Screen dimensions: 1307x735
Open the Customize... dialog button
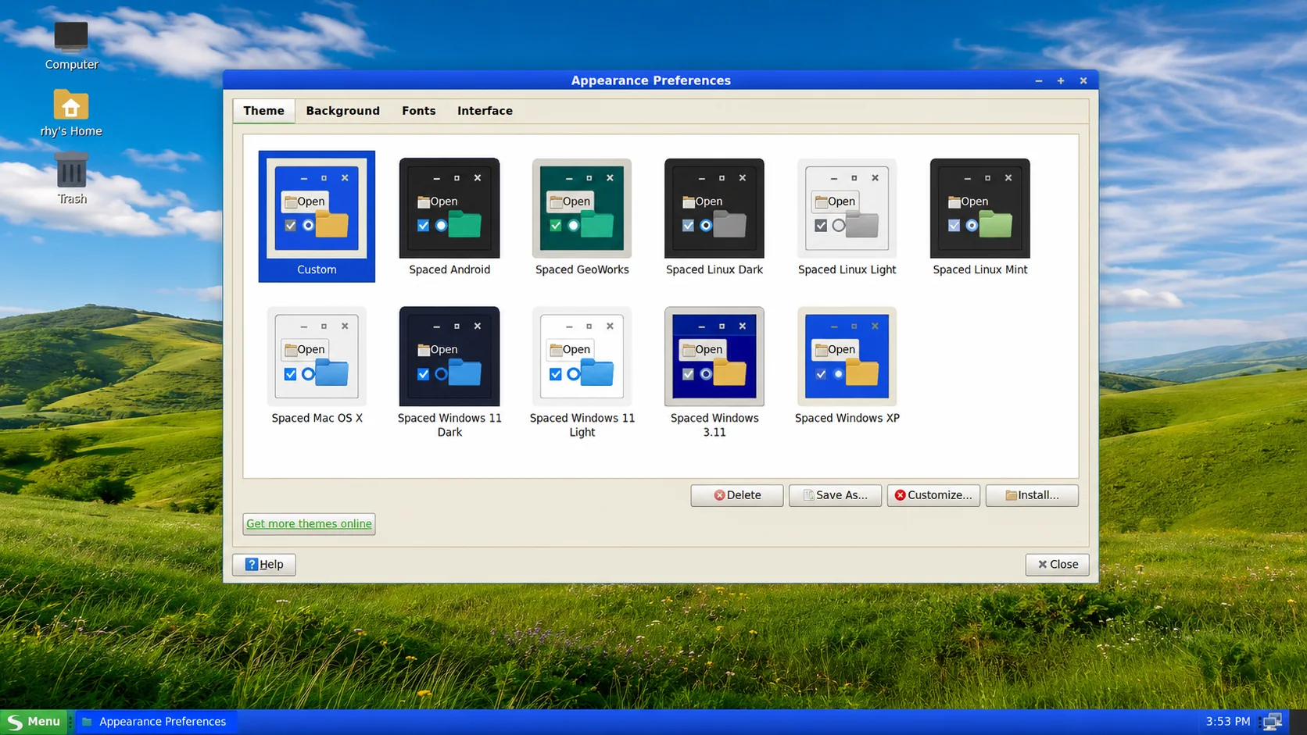(933, 495)
